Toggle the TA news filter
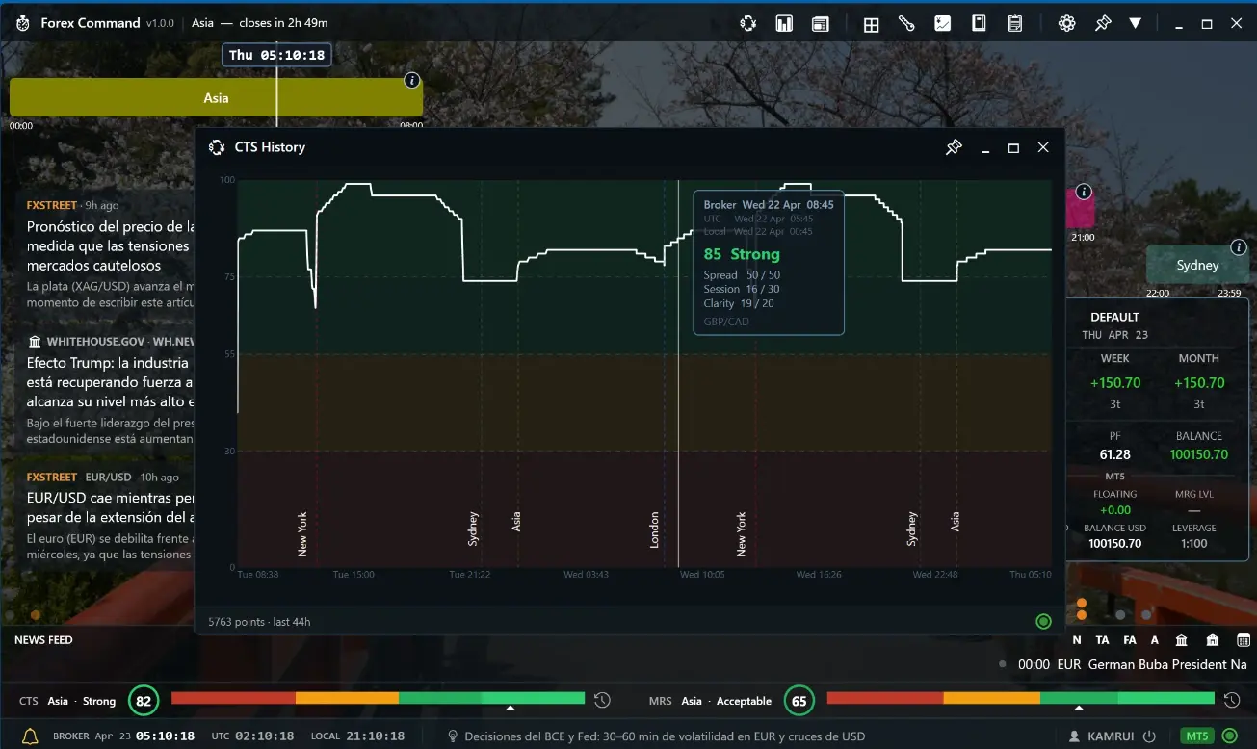The height and width of the screenshot is (749, 1257). click(x=1102, y=640)
